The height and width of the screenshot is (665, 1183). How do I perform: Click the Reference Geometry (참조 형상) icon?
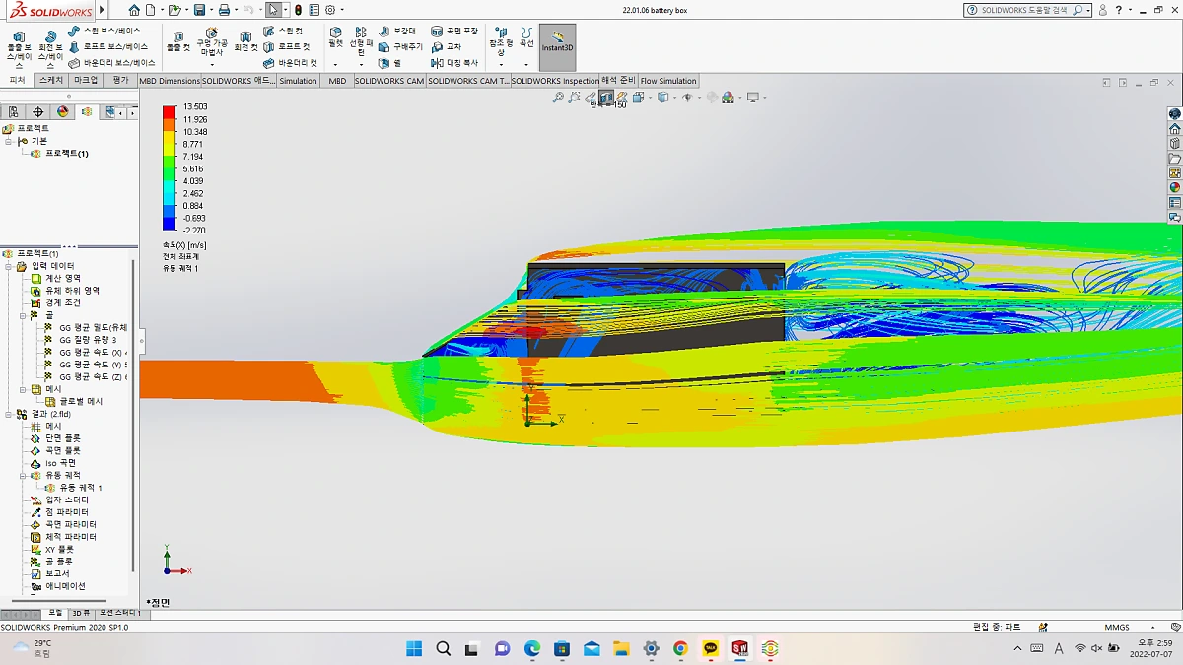pyautogui.click(x=501, y=33)
